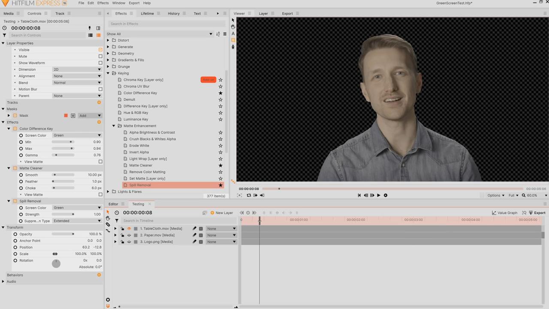Adjust the Matte Cleaner Smooth slider
The width and height of the screenshot is (549, 309).
coord(63,175)
